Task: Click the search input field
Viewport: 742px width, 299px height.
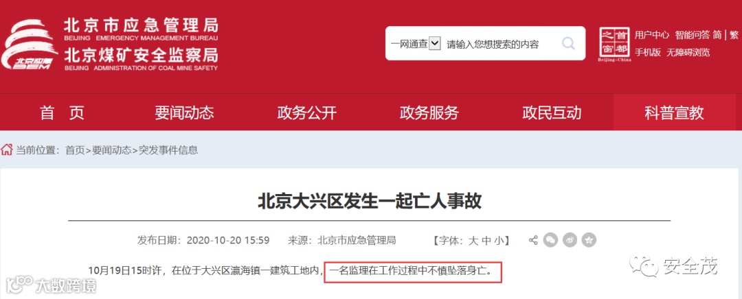Action: (x=502, y=45)
